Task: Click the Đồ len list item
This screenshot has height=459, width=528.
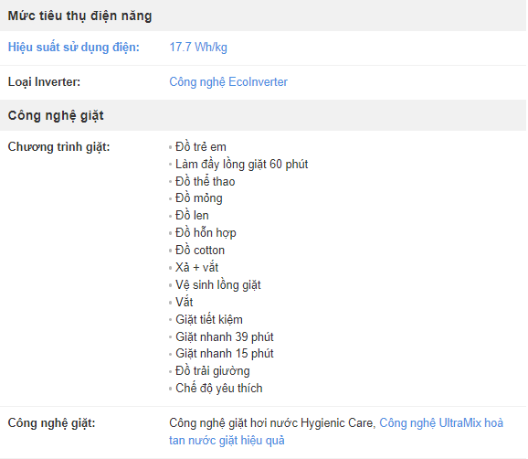Action: tap(192, 216)
